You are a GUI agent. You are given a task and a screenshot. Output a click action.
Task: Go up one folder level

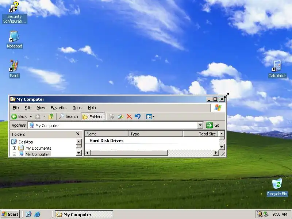tap(51, 116)
